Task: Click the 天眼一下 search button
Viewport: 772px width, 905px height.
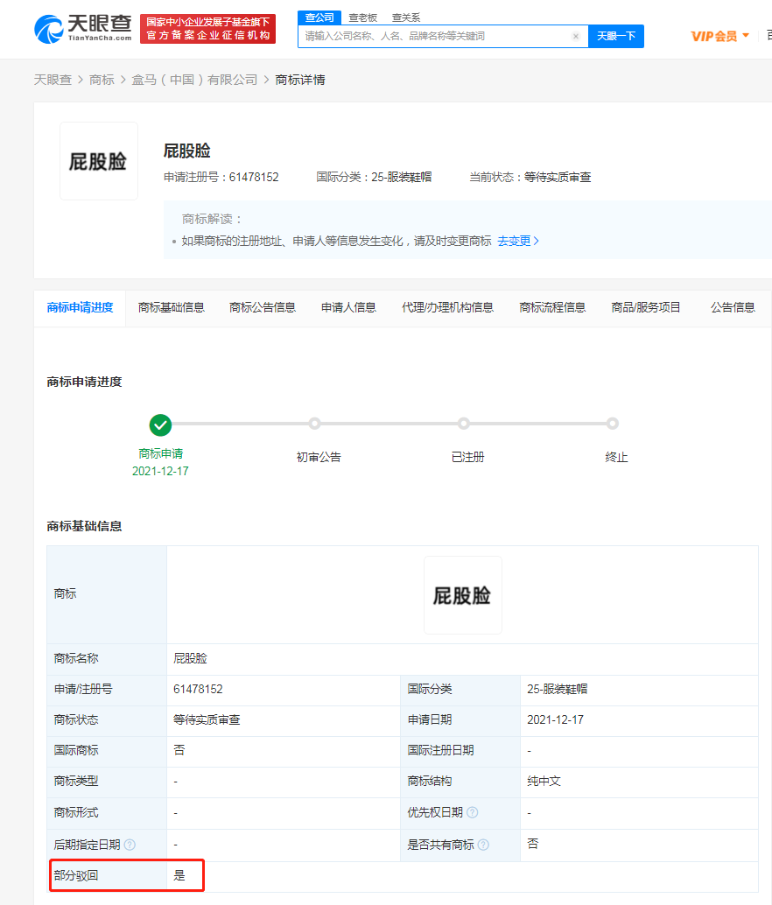Action: pos(615,37)
